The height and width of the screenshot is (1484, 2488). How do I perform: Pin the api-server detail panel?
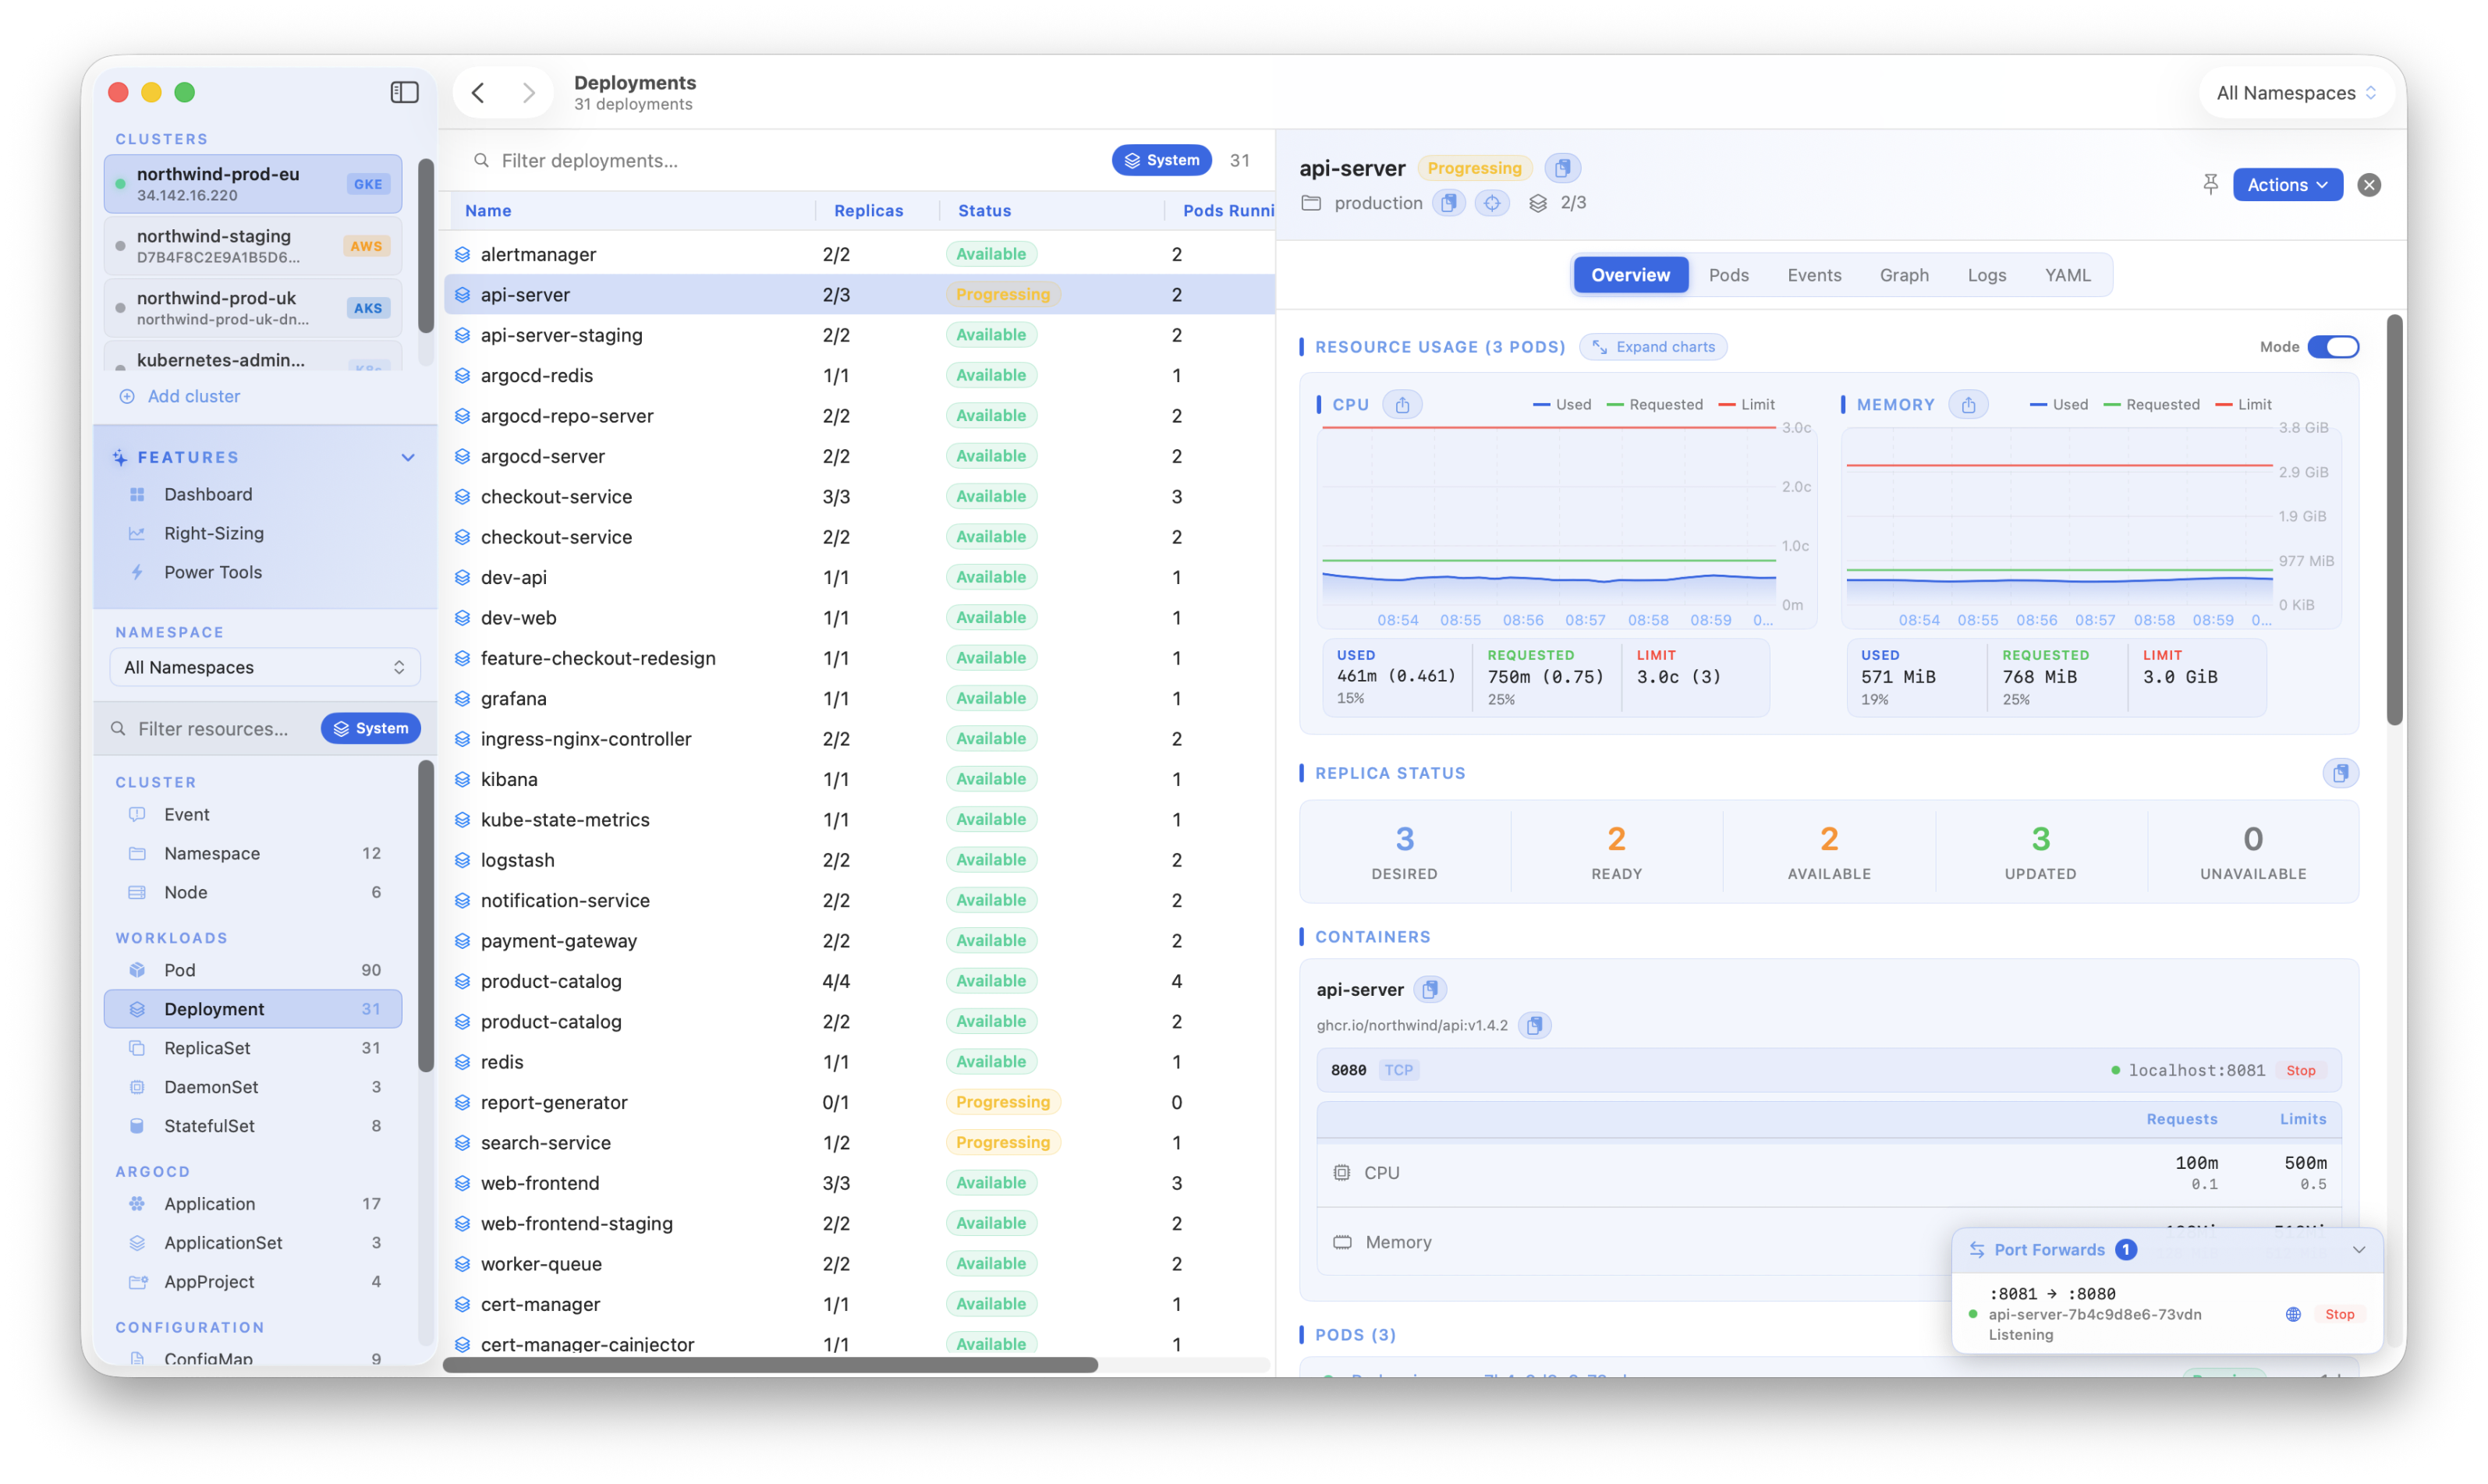[x=2210, y=184]
